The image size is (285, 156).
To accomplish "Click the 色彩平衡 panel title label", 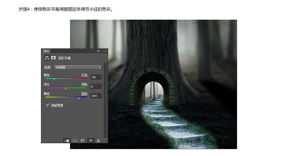I will pyautogui.click(x=64, y=58).
